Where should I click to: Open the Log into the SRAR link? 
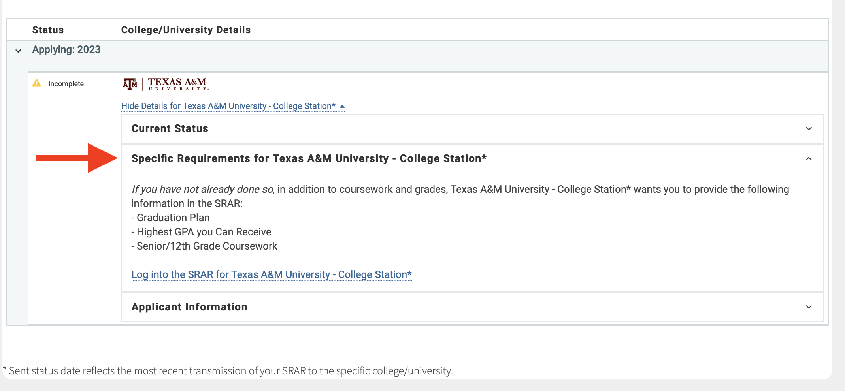click(x=271, y=274)
